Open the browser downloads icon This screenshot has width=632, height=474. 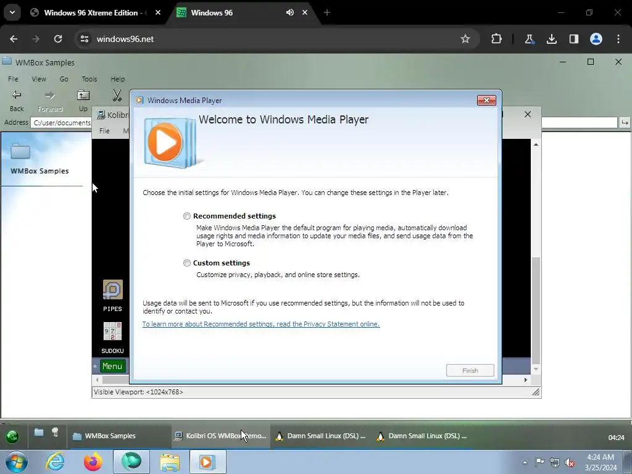click(551, 39)
